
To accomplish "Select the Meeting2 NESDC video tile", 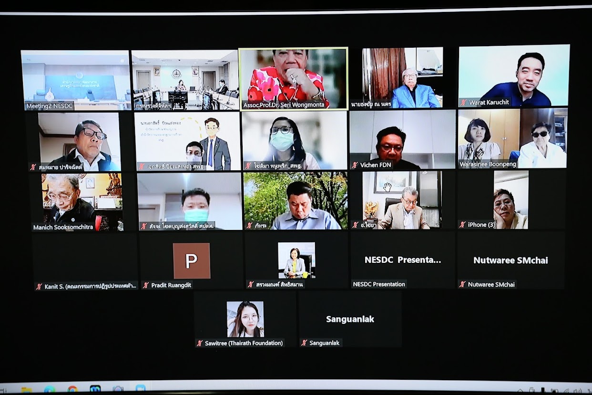I will (x=75, y=79).
